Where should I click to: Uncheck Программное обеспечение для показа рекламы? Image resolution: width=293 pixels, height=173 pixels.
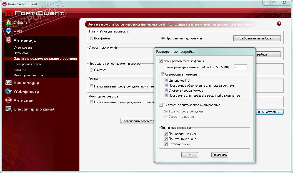(x=166, y=85)
